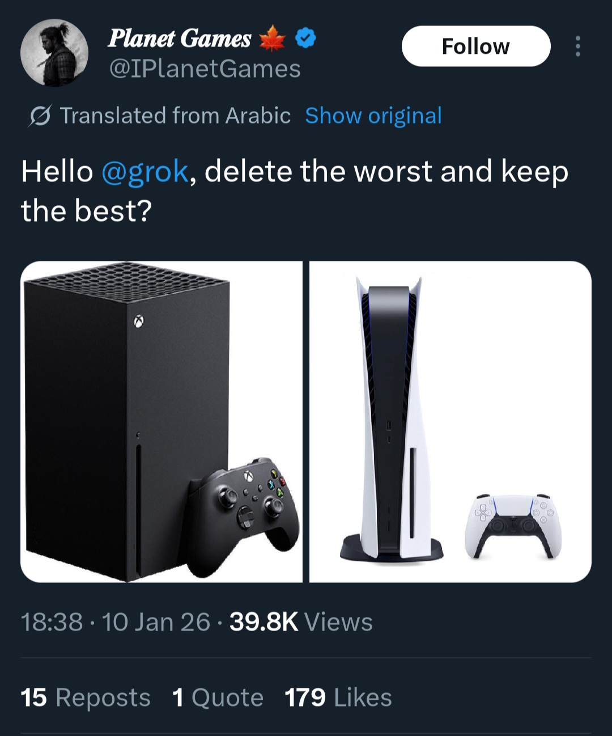Screen dimensions: 612x736
Task: Open the Planet Games profile avatar
Action: (54, 53)
